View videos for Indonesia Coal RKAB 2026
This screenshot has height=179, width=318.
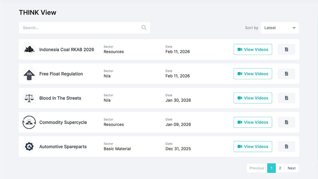[x=253, y=49]
